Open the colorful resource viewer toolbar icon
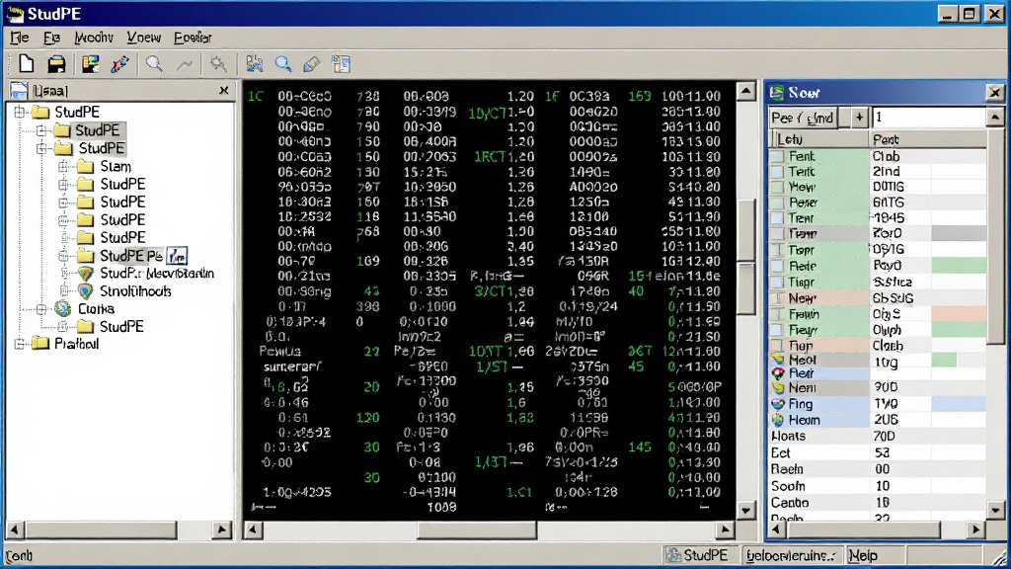The image size is (1011, 569). click(90, 64)
